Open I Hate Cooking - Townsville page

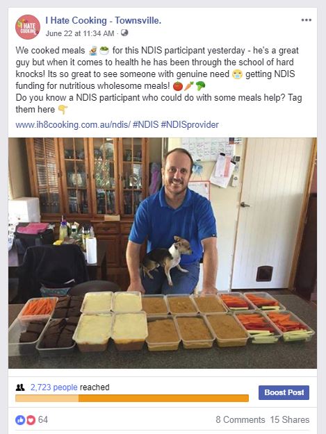coord(104,20)
